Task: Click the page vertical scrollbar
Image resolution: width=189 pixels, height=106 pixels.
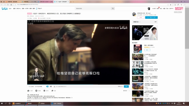Action: click(x=187, y=28)
